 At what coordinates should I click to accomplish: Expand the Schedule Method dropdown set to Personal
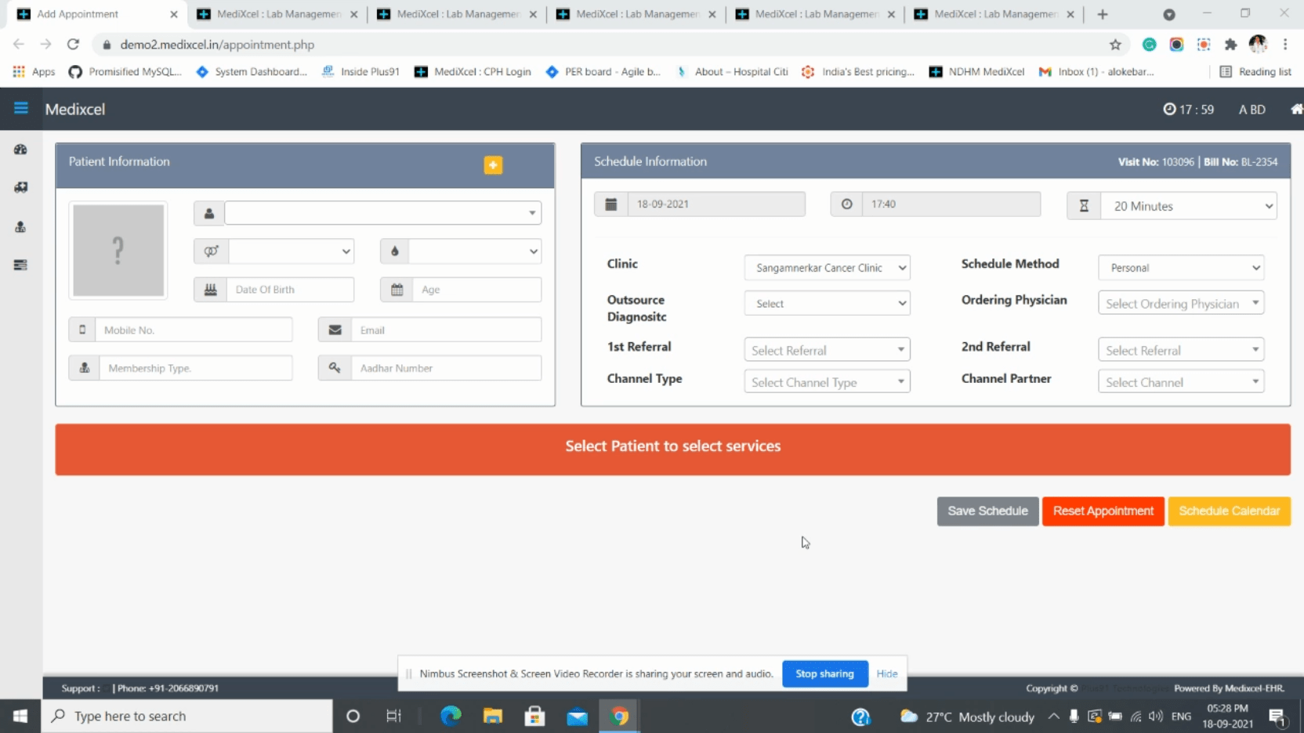point(1181,268)
